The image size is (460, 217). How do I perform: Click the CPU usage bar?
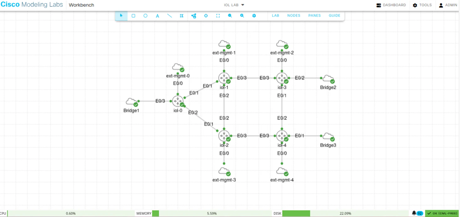point(71,213)
